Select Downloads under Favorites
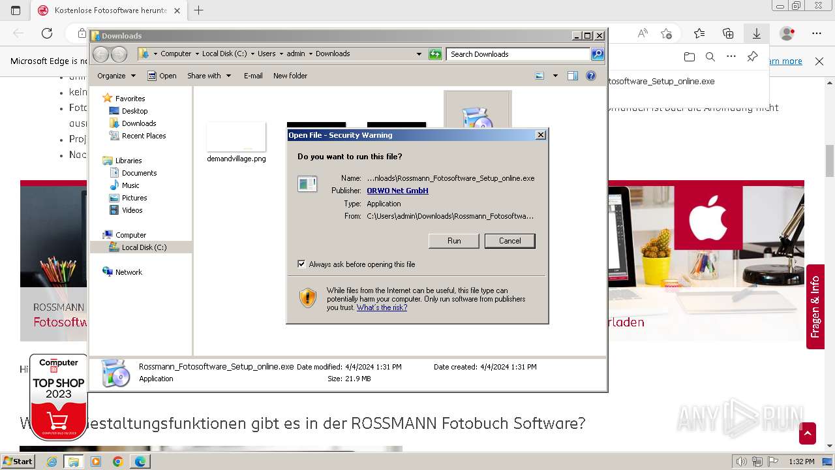Image resolution: width=835 pixels, height=470 pixels. 139,123
